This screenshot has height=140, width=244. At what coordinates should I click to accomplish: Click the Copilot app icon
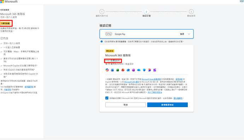[x=107, y=70]
